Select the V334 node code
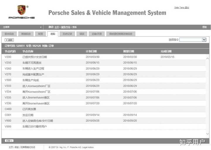 (x=8, y=92)
